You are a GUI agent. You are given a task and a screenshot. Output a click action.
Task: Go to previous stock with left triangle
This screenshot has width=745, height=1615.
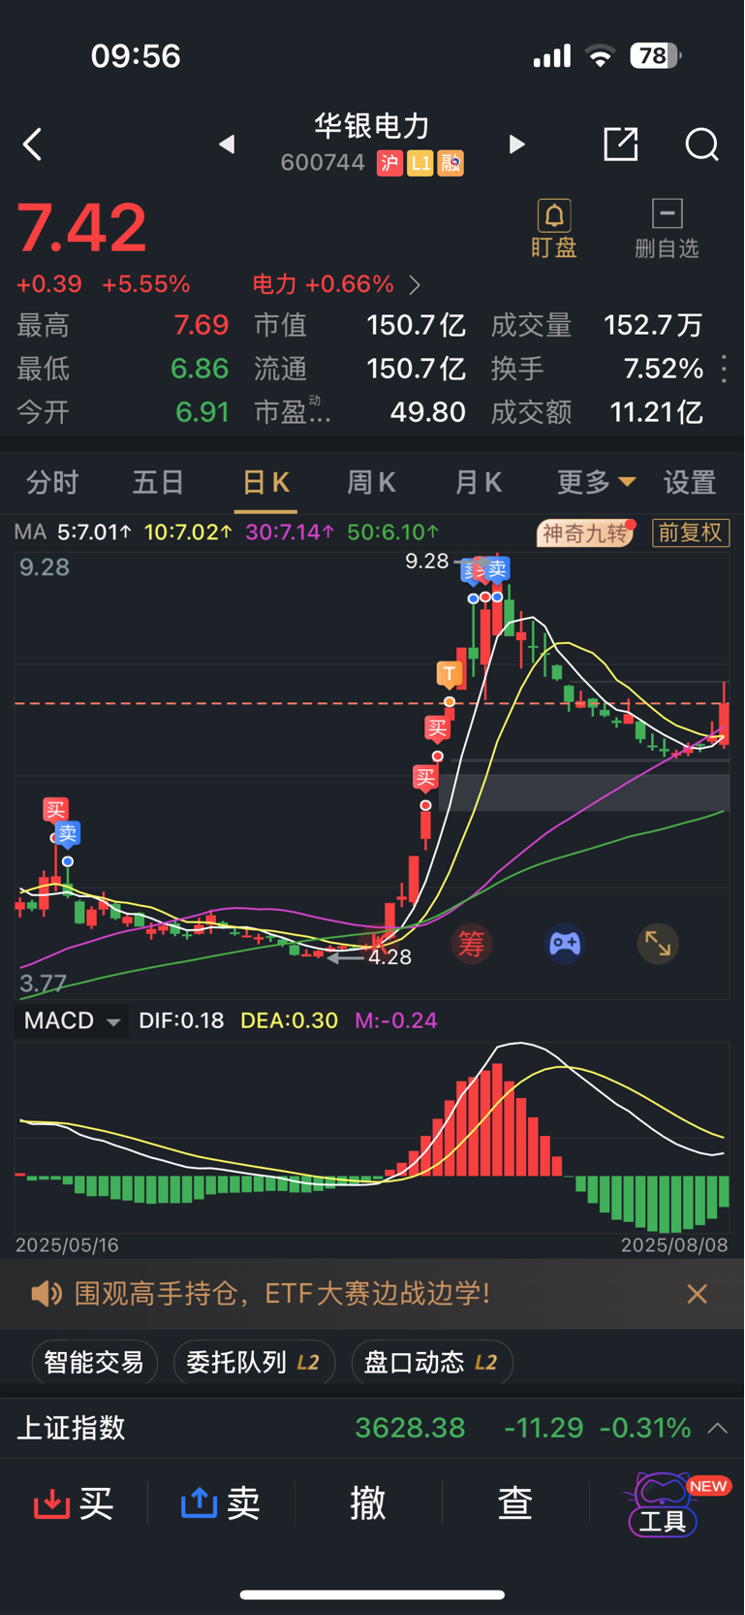[227, 145]
